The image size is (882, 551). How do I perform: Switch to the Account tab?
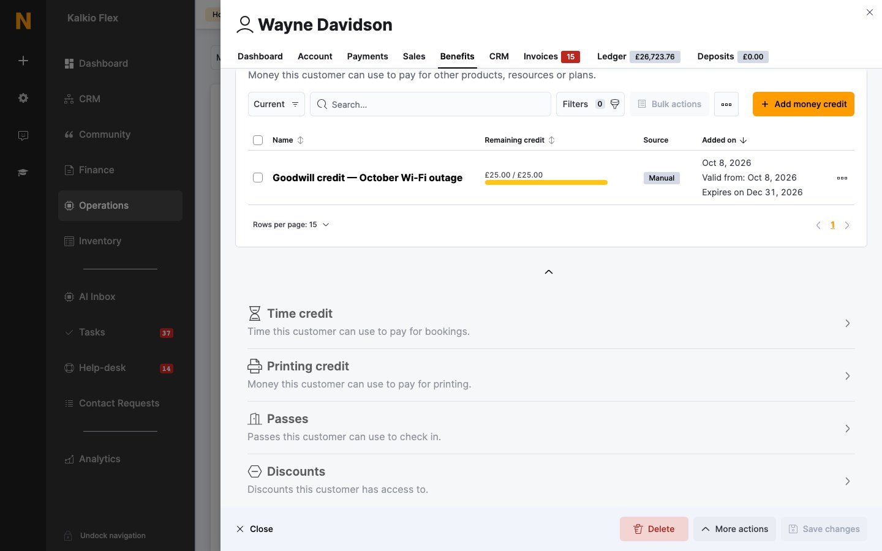[x=315, y=56]
